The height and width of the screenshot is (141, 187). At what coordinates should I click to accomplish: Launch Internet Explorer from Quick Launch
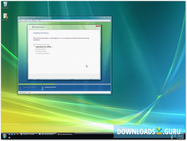click(15, 134)
